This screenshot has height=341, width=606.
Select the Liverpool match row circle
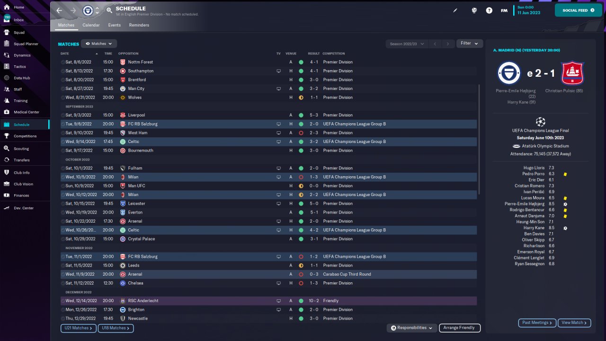(x=63, y=115)
